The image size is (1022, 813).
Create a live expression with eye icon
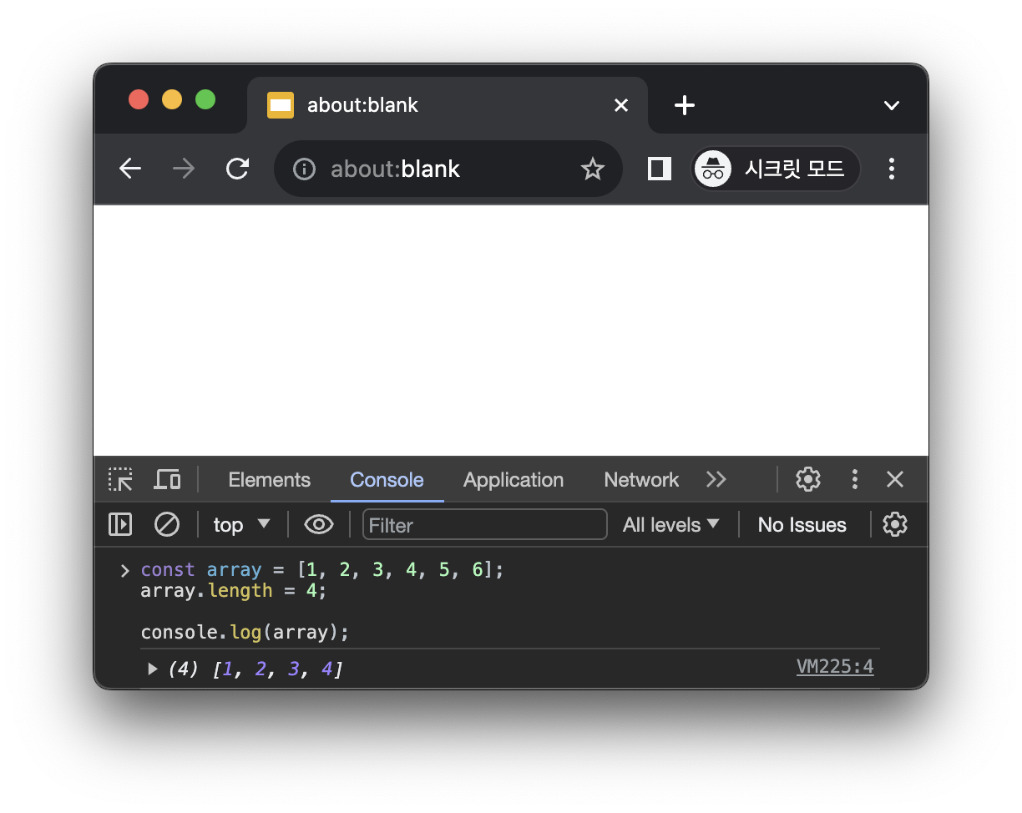[319, 524]
